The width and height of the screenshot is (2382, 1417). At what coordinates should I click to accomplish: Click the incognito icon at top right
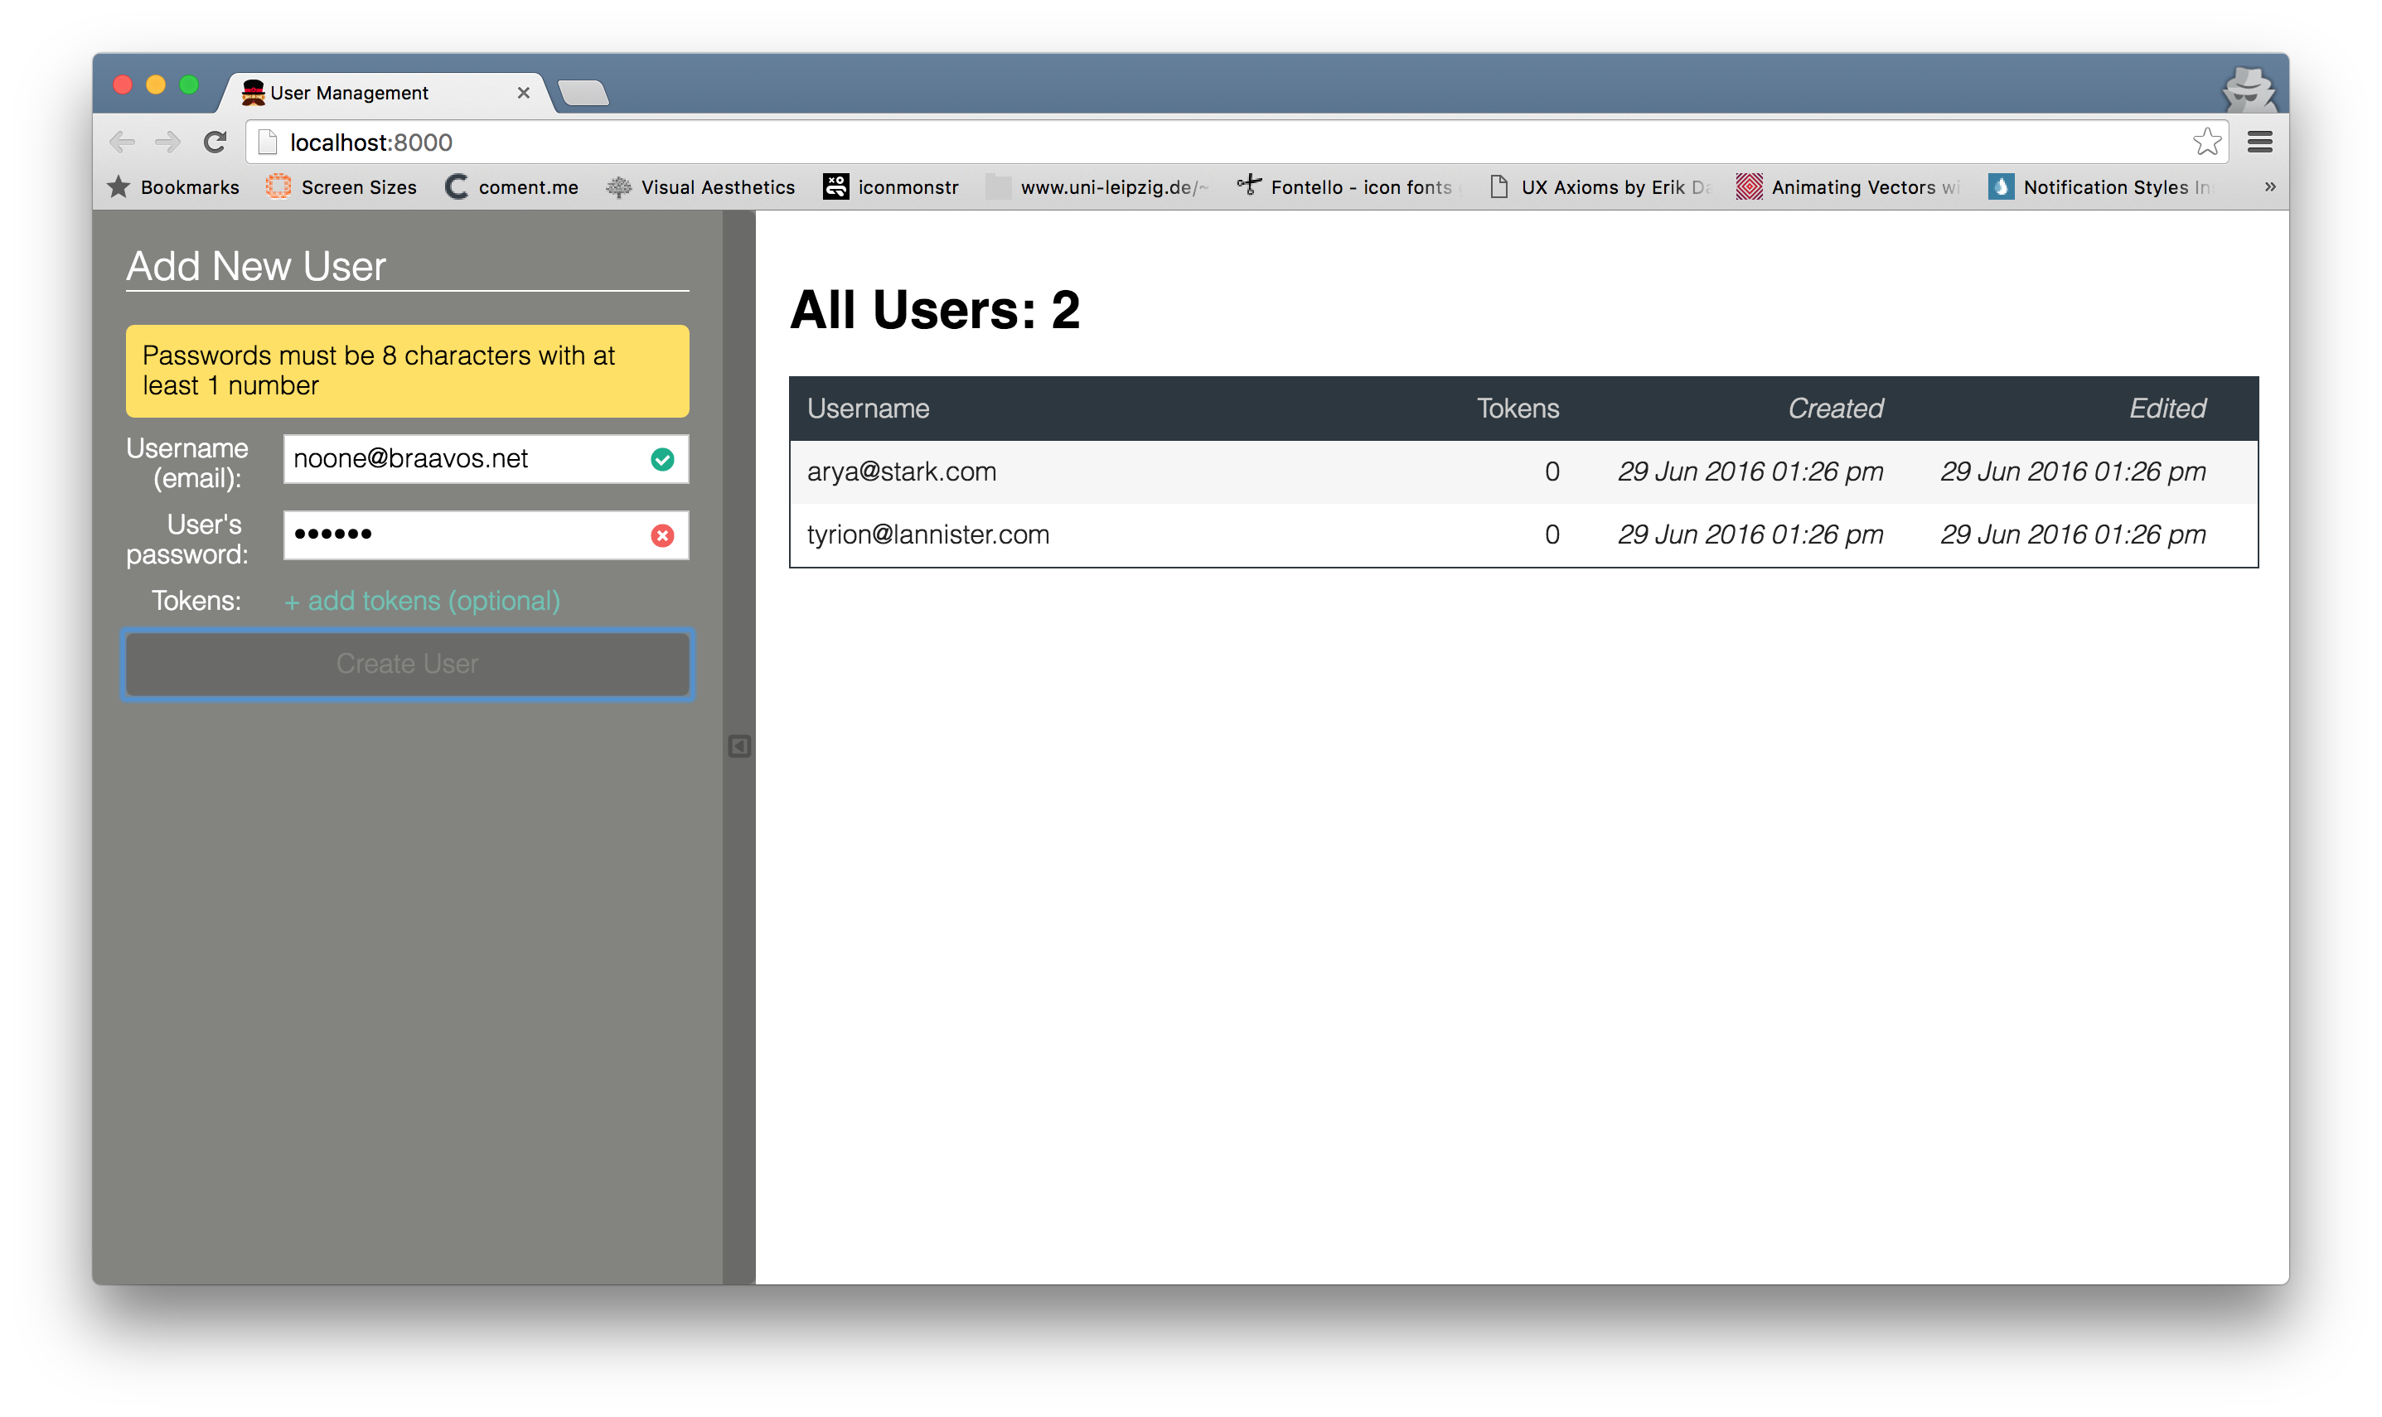click(2249, 89)
